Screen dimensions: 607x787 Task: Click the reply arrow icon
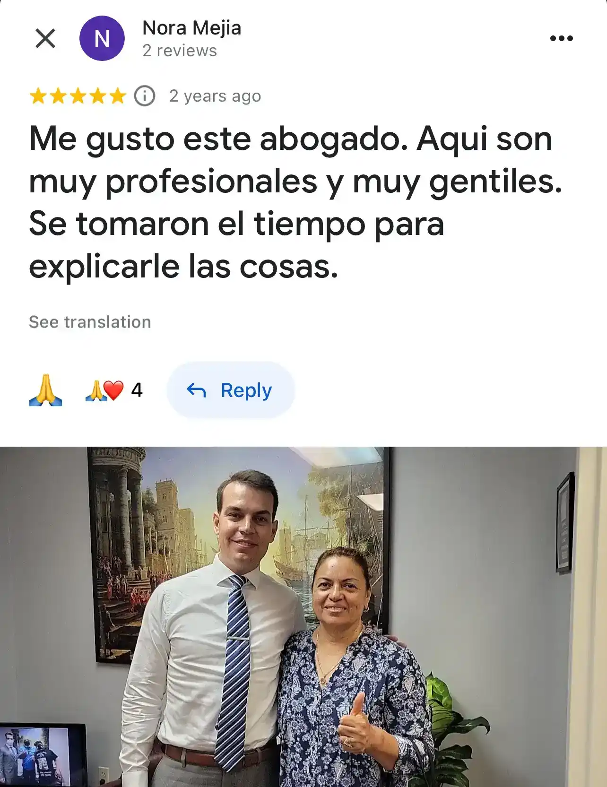(196, 390)
